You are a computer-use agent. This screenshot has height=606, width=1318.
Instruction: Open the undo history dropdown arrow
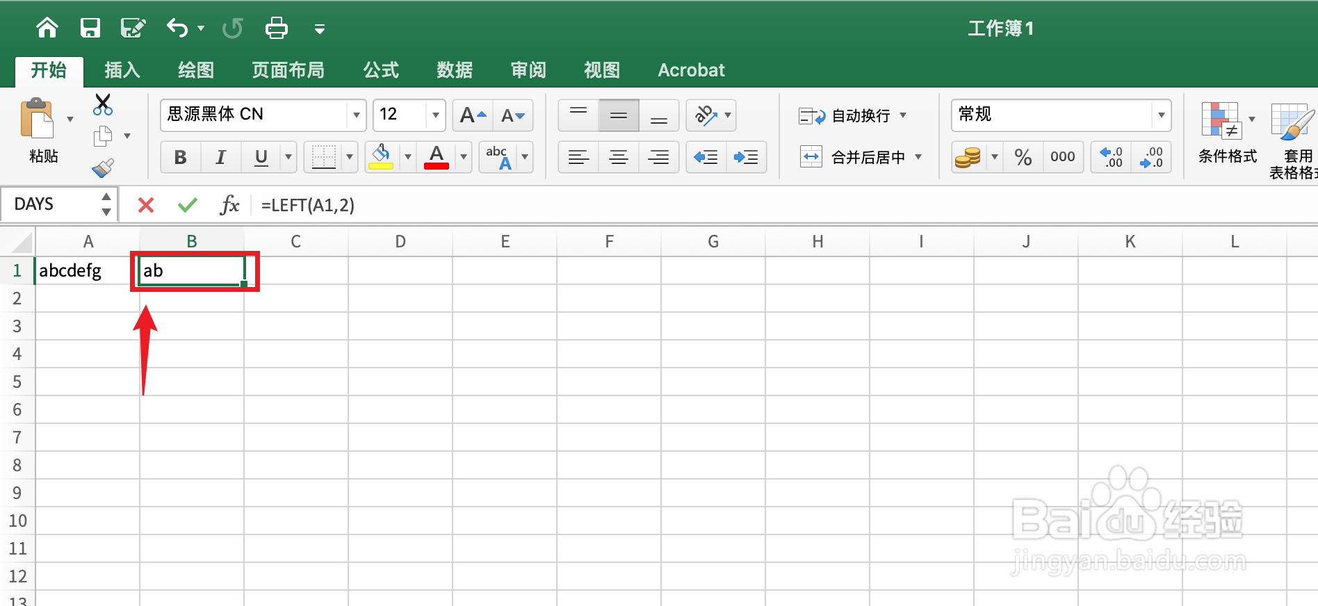[201, 28]
